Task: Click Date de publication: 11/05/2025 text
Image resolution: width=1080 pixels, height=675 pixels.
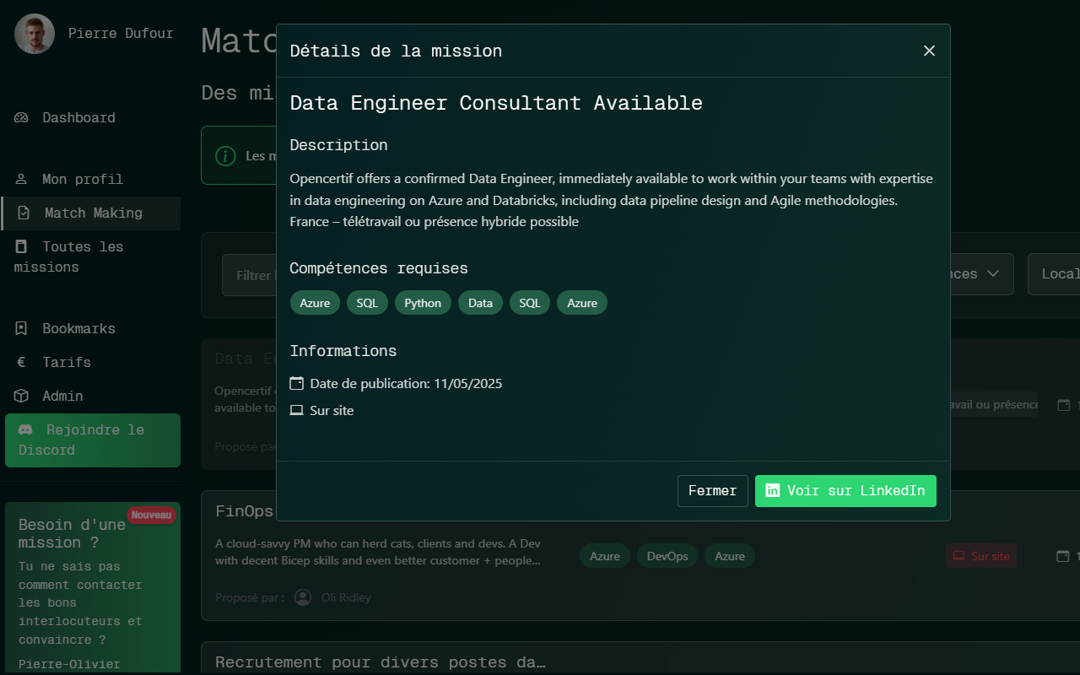Action: [x=406, y=383]
